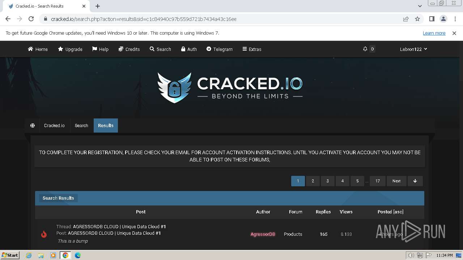Viewport: 463px width, 260px height.
Task: Sort by the Author column header
Action: [x=263, y=212]
